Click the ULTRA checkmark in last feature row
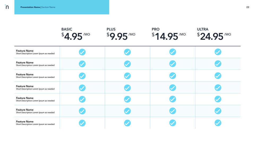 tap(218, 123)
